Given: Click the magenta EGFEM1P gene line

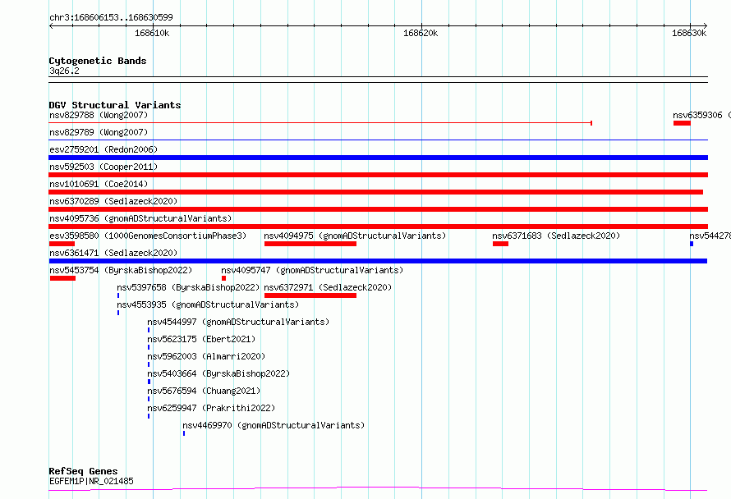Looking at the screenshot, I should click(378, 488).
